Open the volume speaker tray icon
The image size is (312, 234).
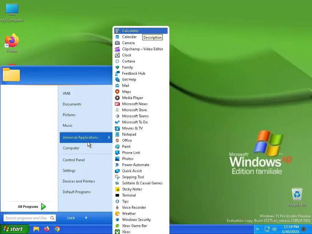(x=274, y=229)
